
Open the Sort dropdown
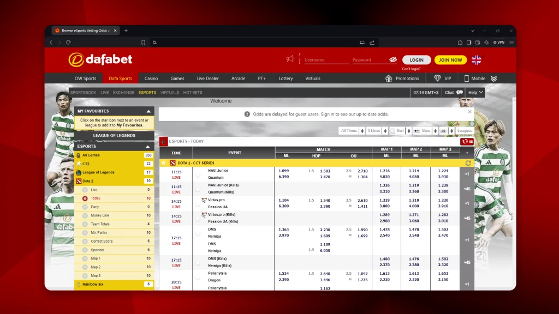tap(400, 131)
